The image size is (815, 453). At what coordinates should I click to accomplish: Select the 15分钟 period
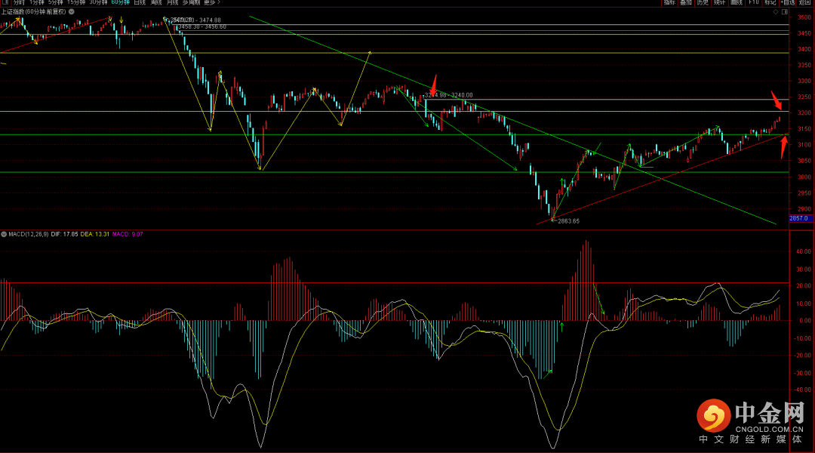pos(76,3)
